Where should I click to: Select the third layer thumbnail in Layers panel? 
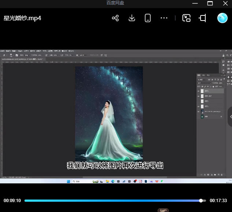202,101
